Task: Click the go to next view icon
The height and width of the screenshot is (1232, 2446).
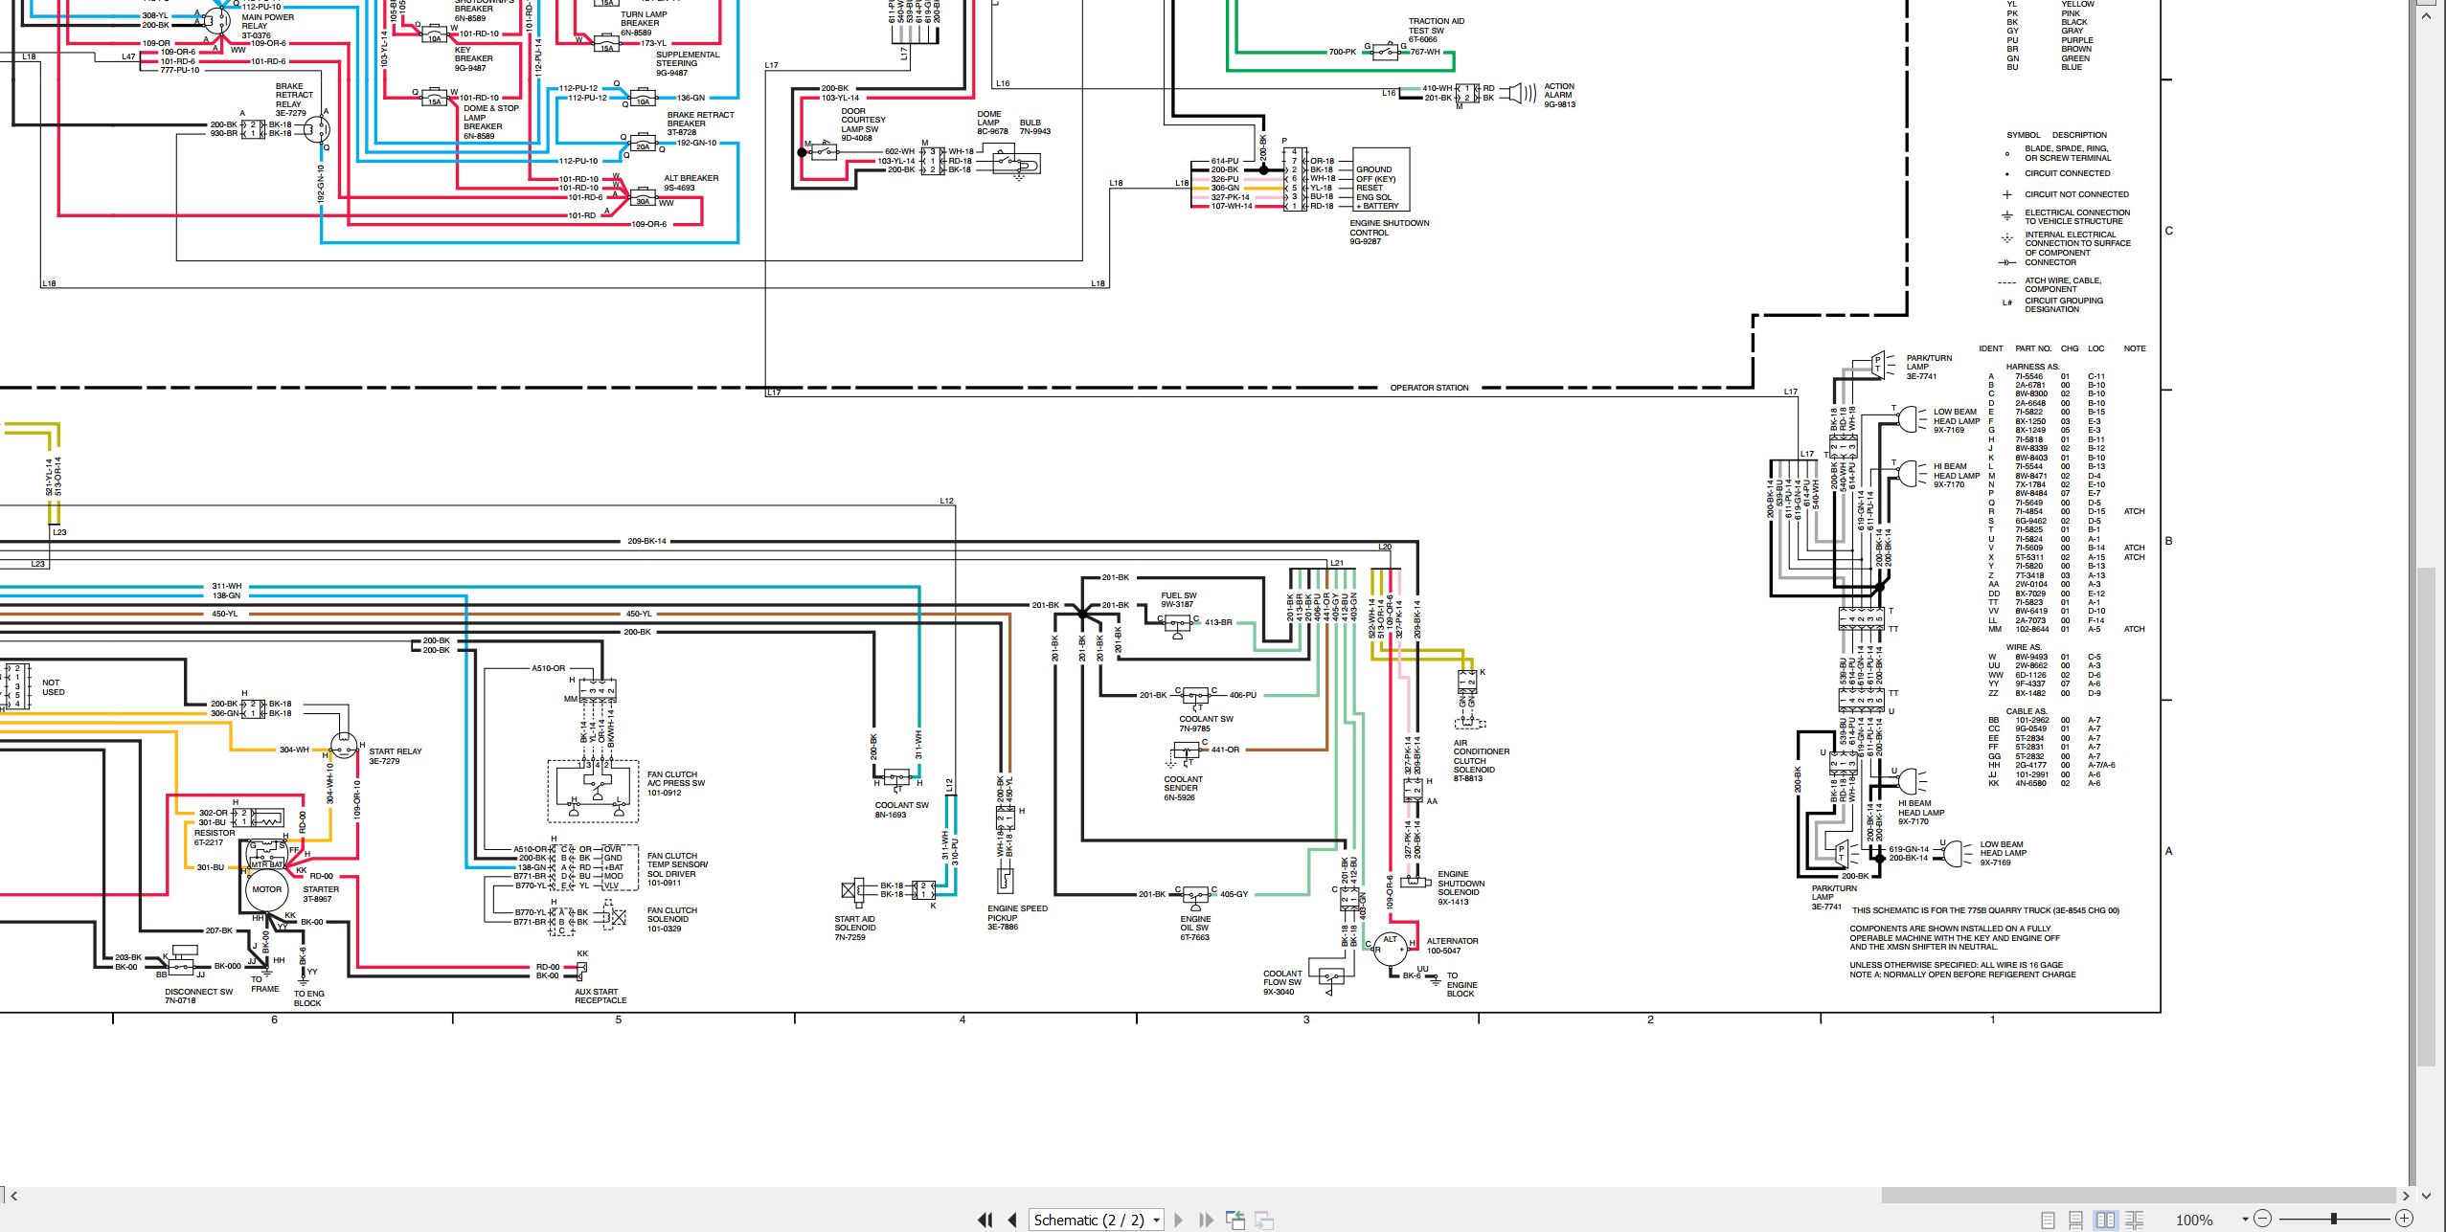Action: tap(1264, 1220)
